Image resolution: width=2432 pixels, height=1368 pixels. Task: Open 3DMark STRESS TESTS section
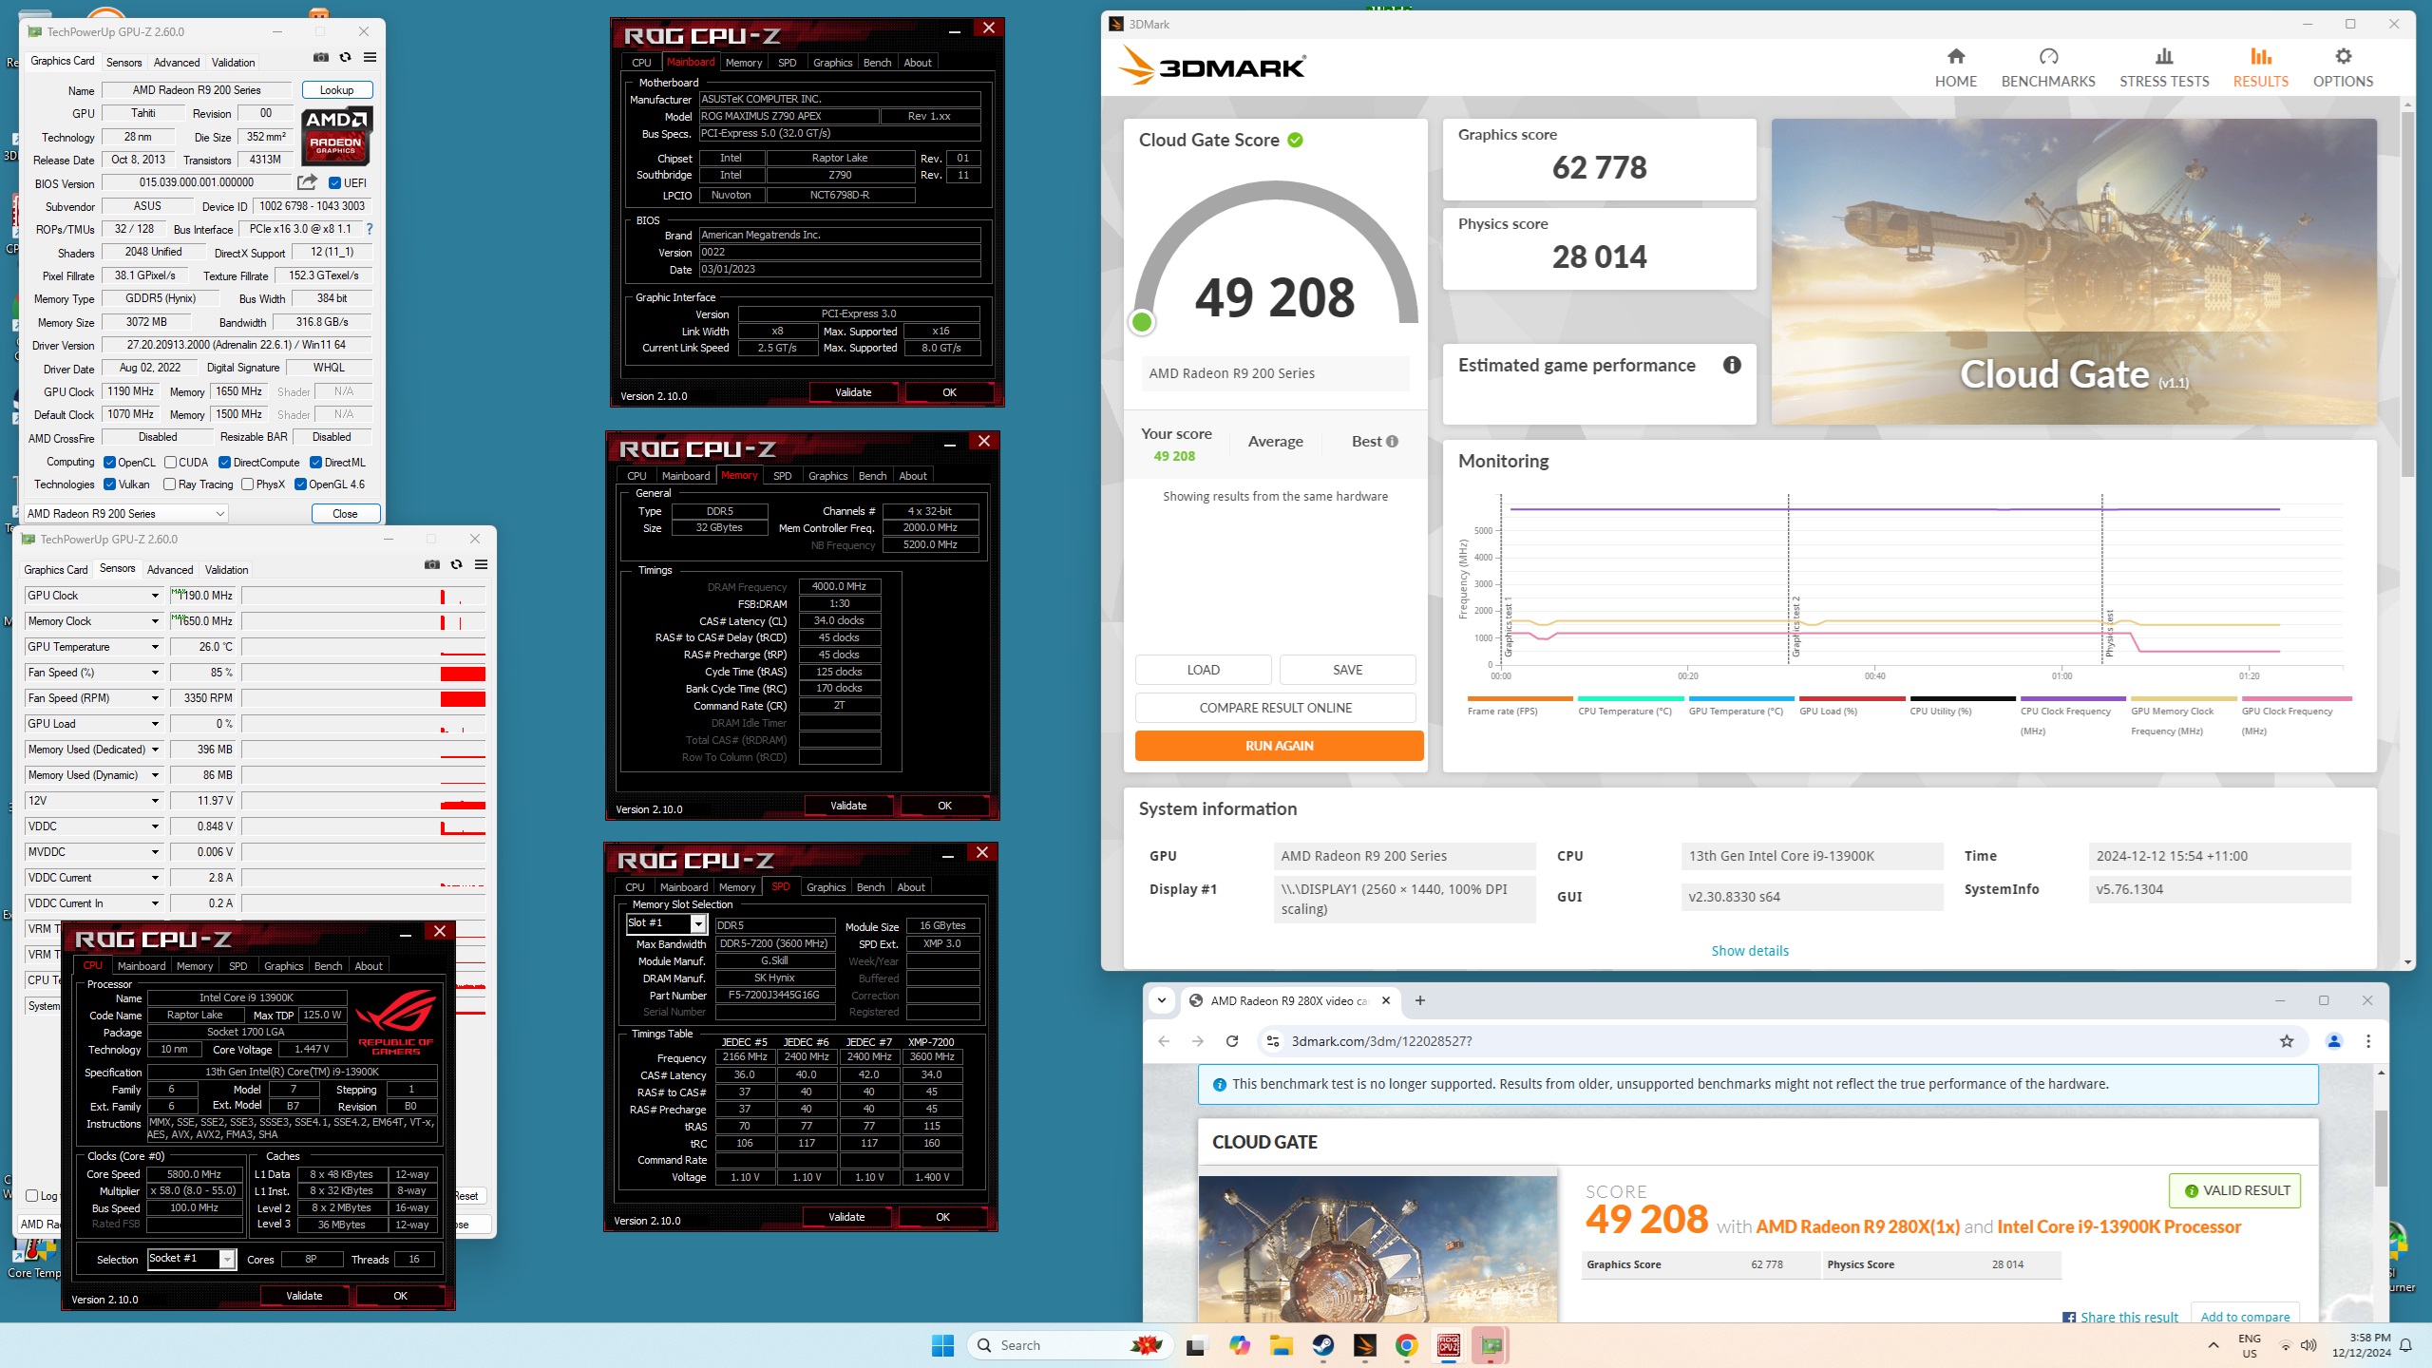(x=2164, y=68)
